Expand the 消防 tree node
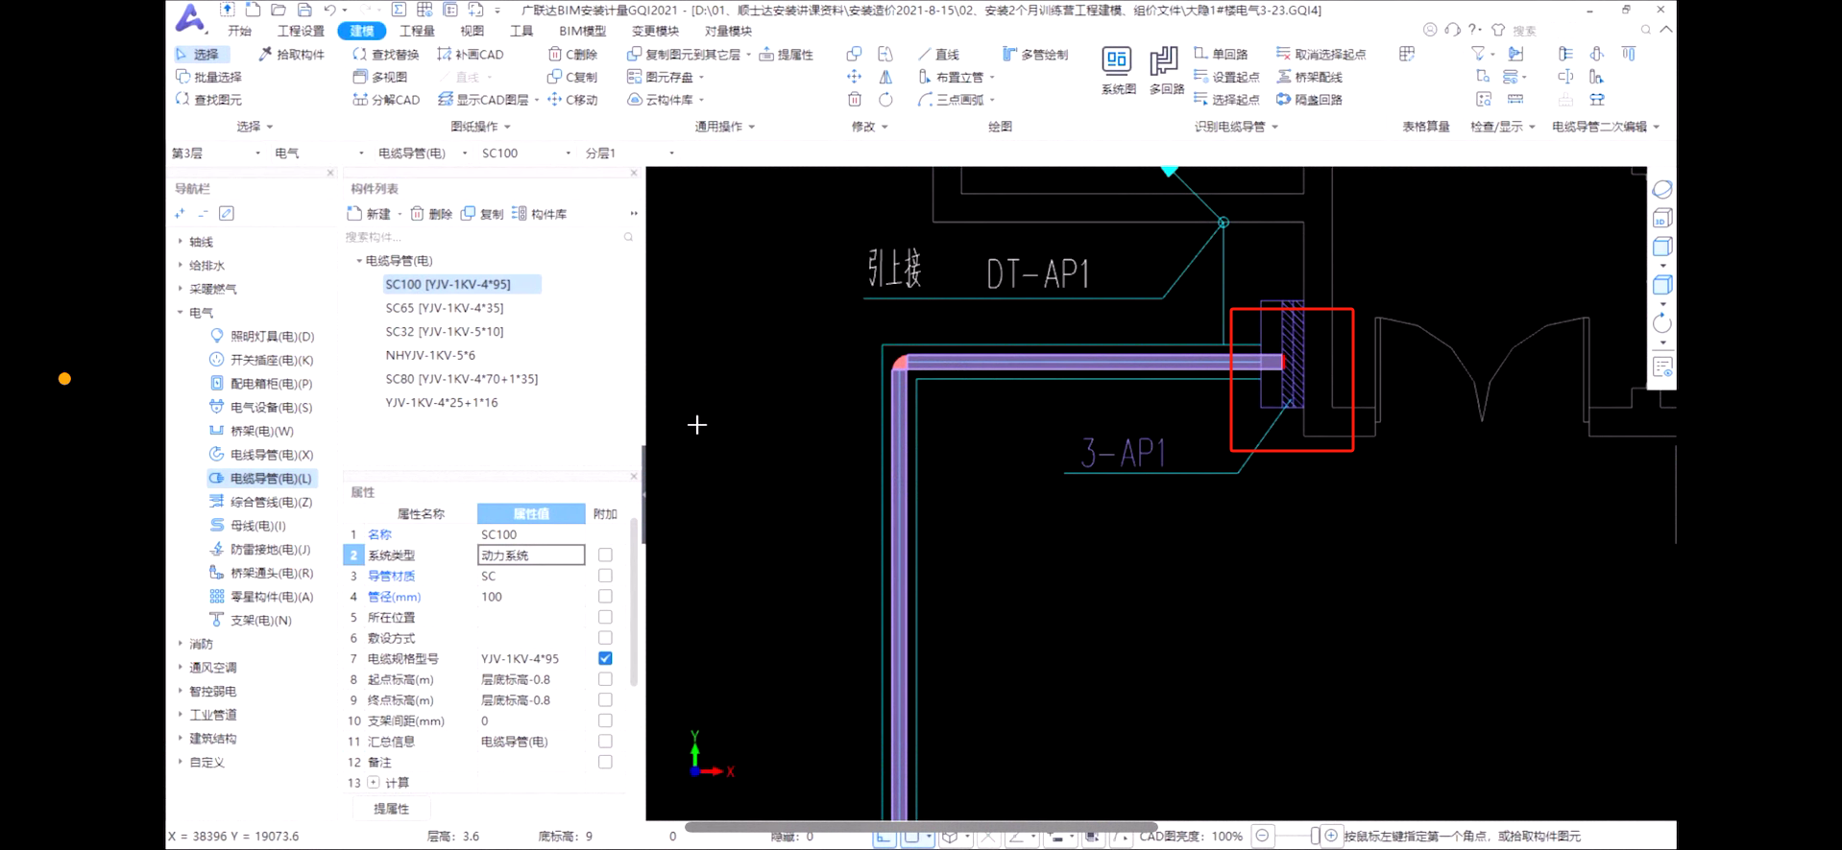The width and height of the screenshot is (1842, 850). [x=180, y=644]
